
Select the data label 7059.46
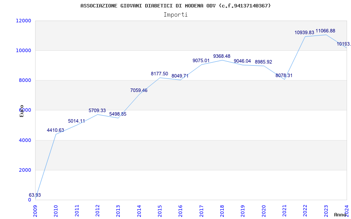click(x=139, y=91)
